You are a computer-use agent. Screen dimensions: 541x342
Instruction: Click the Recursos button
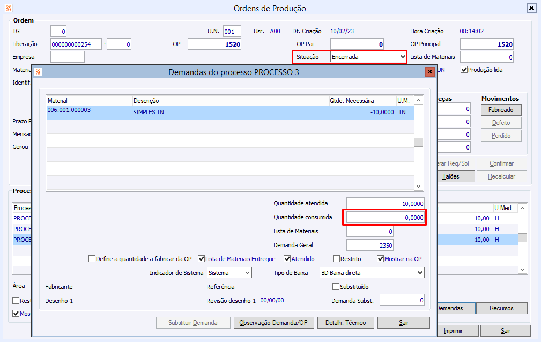[x=502, y=308]
